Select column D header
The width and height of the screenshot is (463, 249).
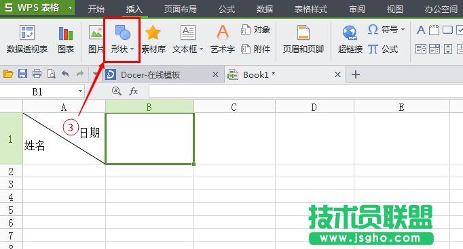click(314, 107)
